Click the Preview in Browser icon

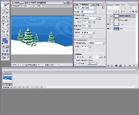tap(7, 51)
